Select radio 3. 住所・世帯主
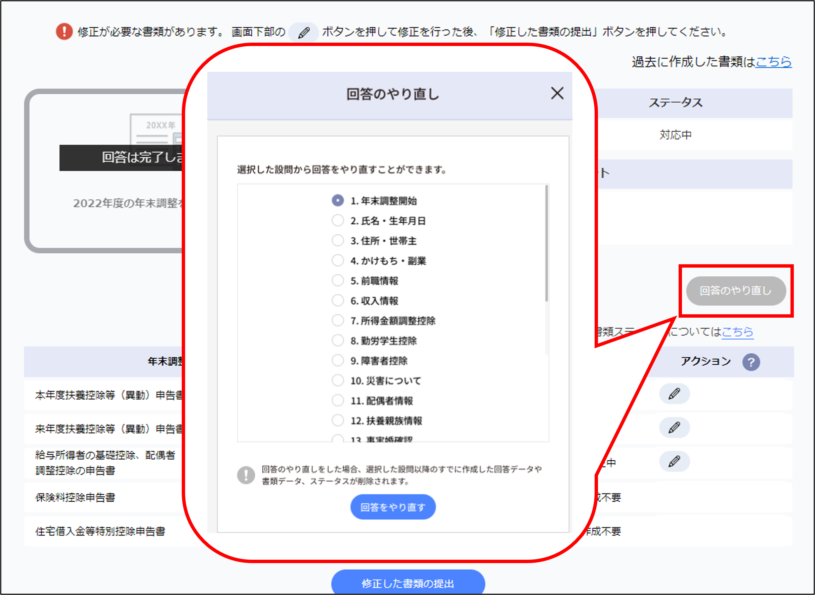 pos(338,240)
